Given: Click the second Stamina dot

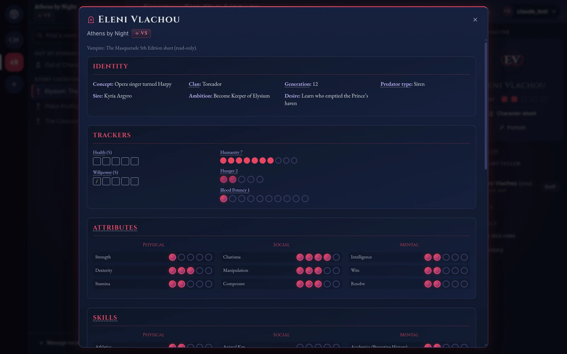Looking at the screenshot, I should [181, 284].
